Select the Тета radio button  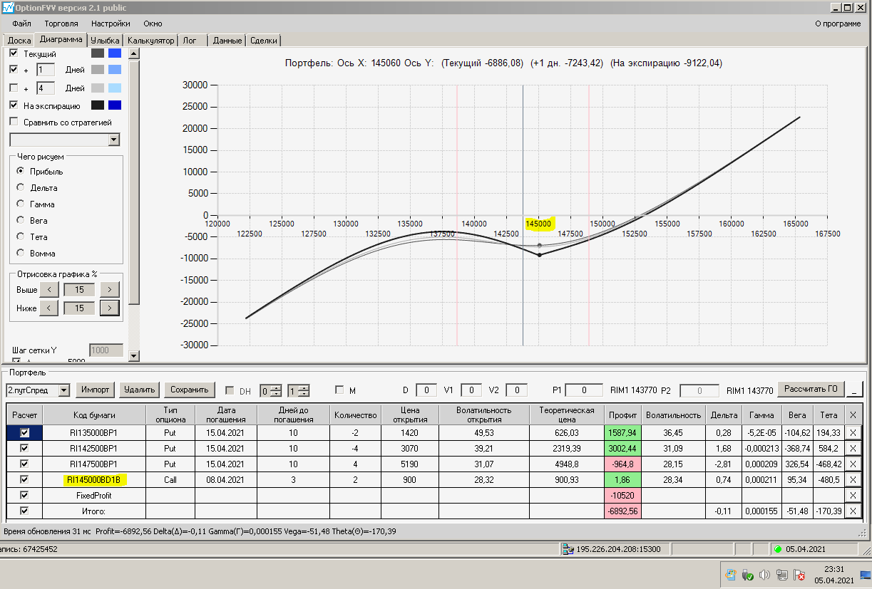coord(20,236)
